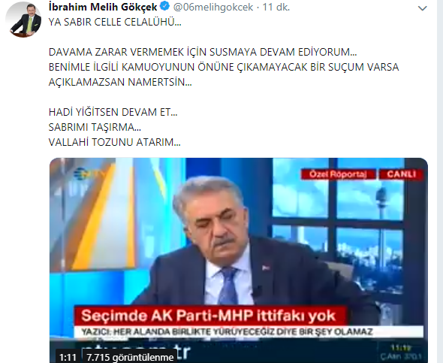Click the VALLAHİ TOZUNU ATARIM line
The image size is (443, 363).
(x=114, y=142)
